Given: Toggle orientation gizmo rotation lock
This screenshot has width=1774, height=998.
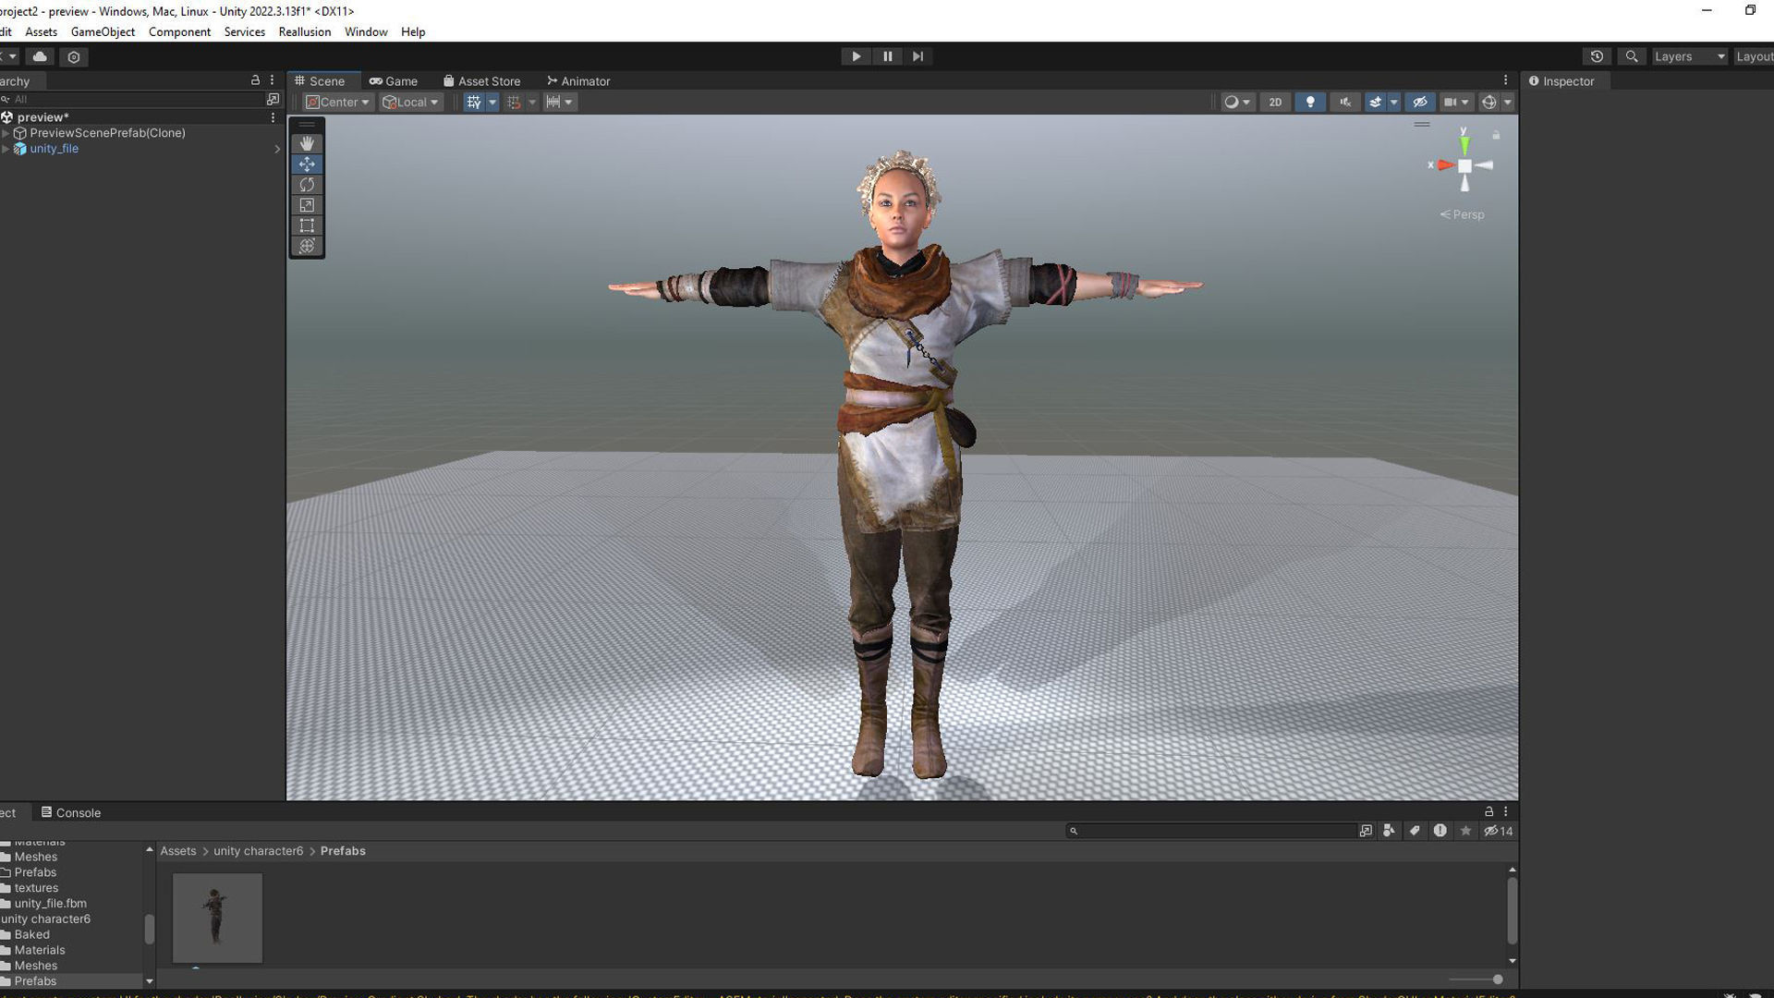Looking at the screenshot, I should (1496, 135).
